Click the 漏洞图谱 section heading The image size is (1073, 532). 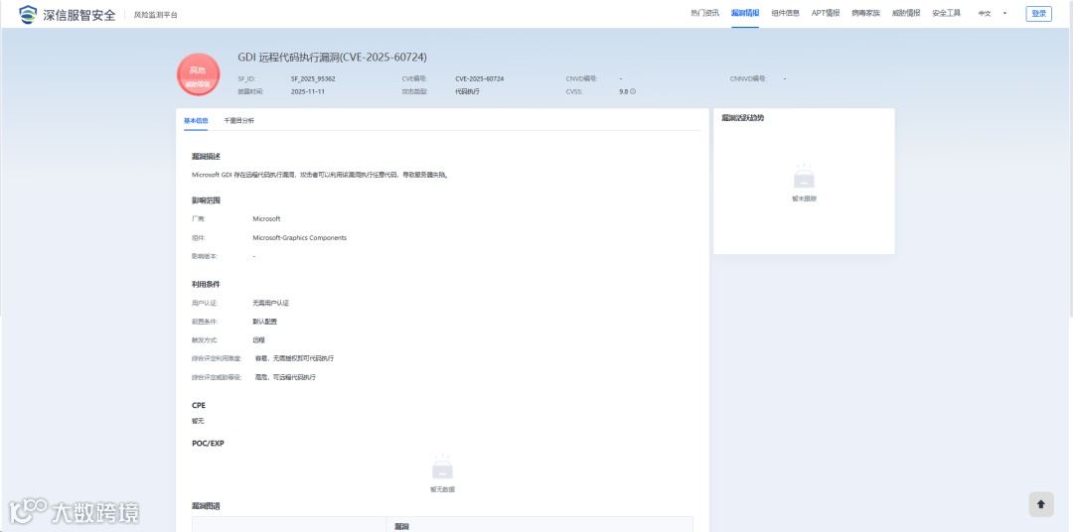(206, 506)
